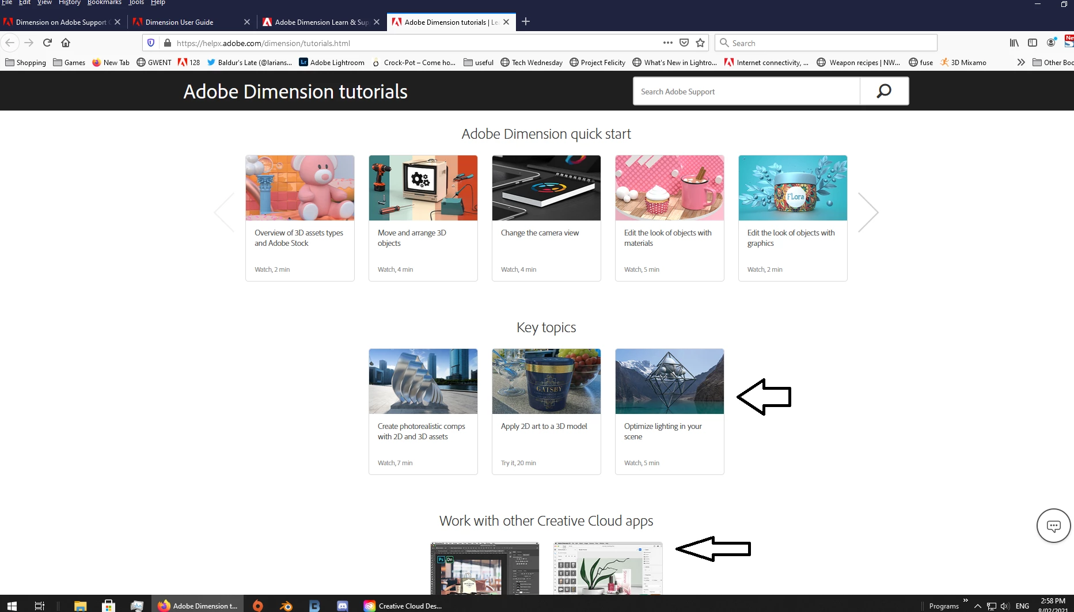Open the Shopping bookmarks folder
The height and width of the screenshot is (612, 1074).
tap(25, 62)
